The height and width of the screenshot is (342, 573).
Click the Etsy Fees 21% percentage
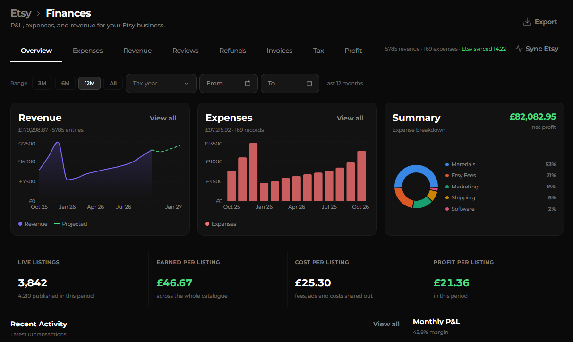[x=550, y=176]
